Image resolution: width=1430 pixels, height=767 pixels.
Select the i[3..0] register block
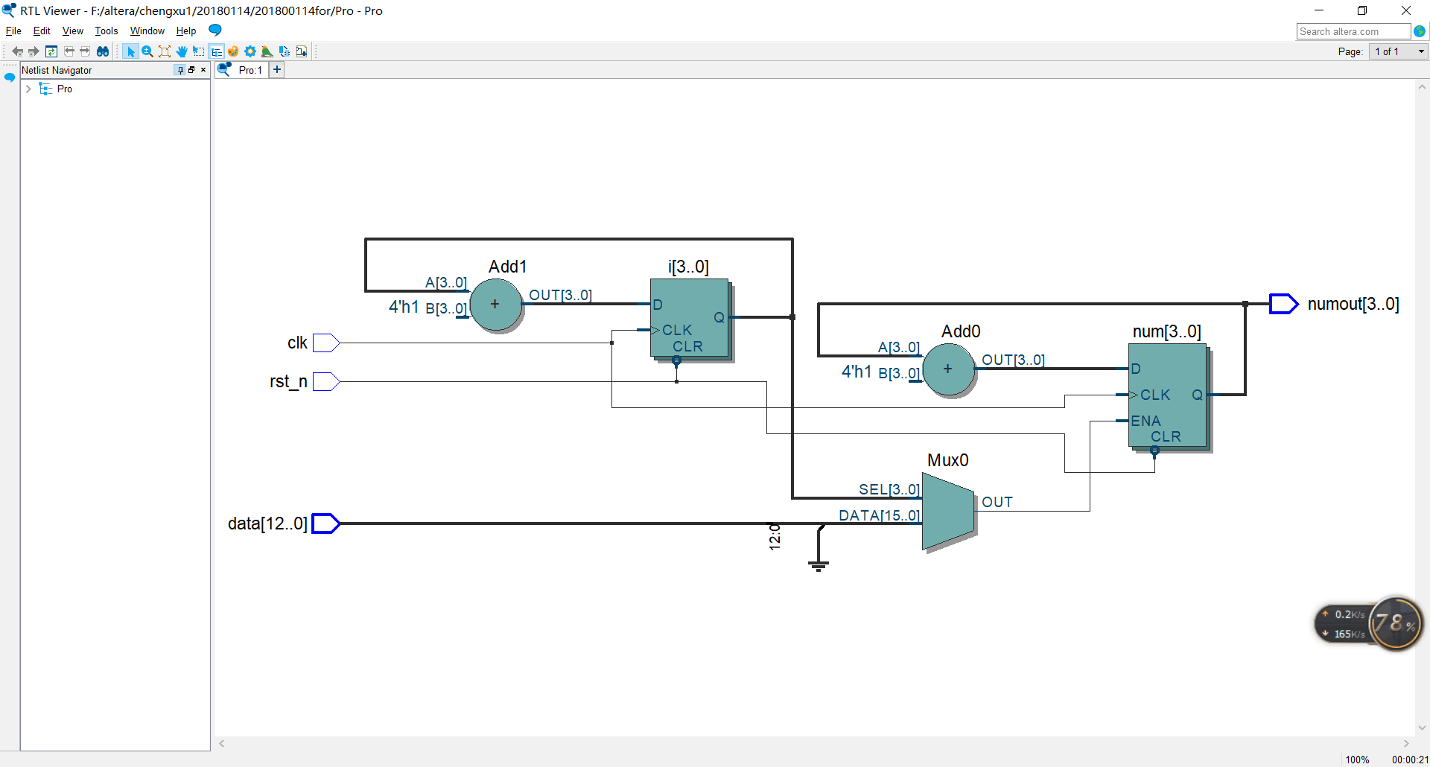[x=690, y=319]
